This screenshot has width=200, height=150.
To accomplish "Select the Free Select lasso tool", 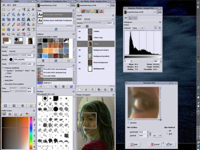I will tap(13, 9).
